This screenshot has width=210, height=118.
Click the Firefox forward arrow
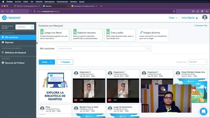(x=7, y=11)
